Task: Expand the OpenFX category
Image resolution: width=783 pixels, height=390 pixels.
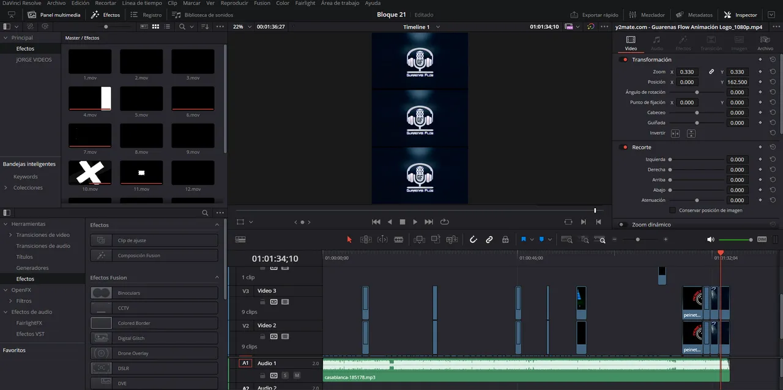Action: (x=6, y=290)
